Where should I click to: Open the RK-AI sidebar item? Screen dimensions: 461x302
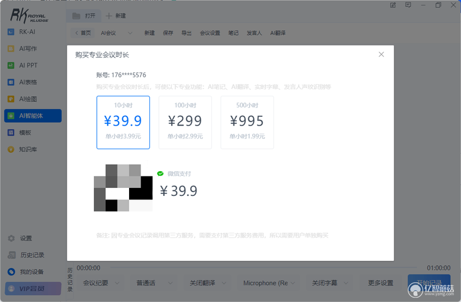tap(33, 32)
